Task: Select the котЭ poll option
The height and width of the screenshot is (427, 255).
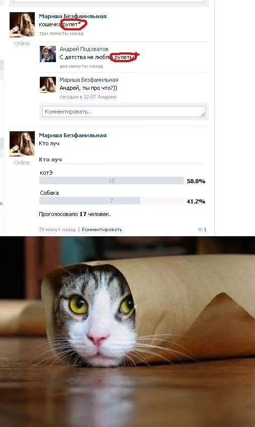Action: tap(46, 173)
